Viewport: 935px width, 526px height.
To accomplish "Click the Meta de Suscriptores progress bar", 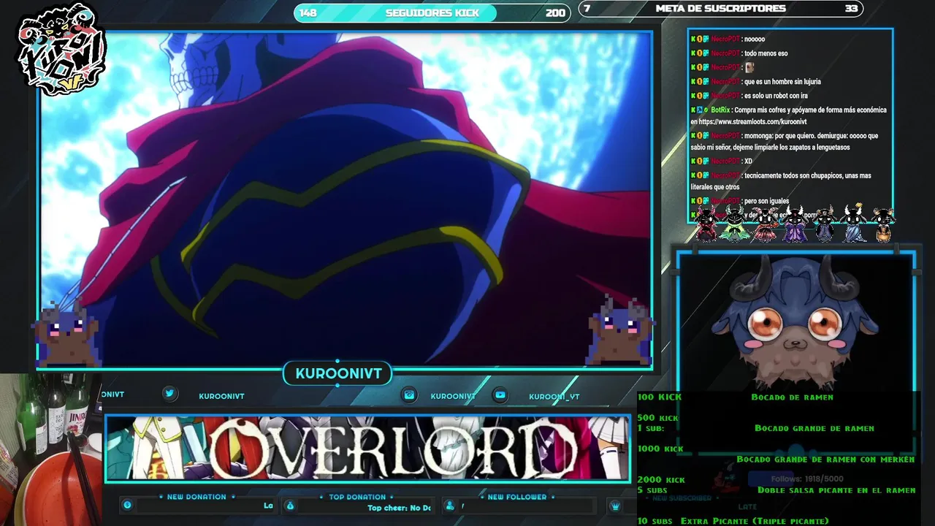I will point(720,9).
